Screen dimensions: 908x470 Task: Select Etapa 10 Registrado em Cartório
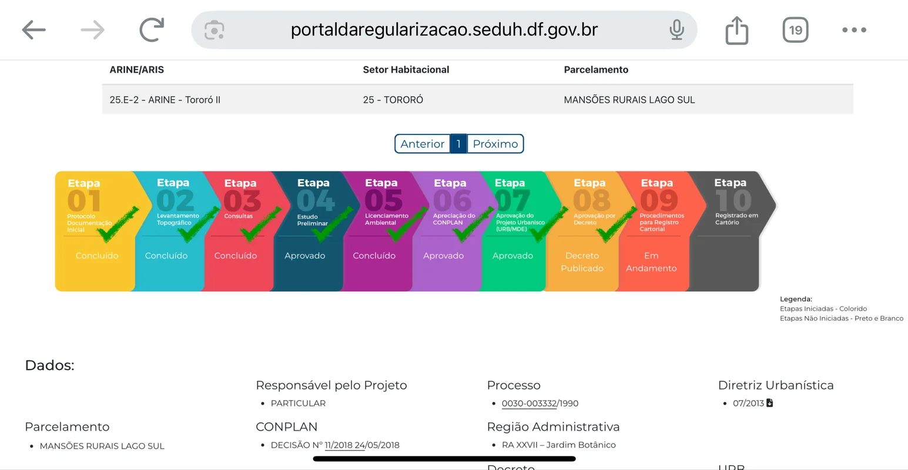coord(732,231)
